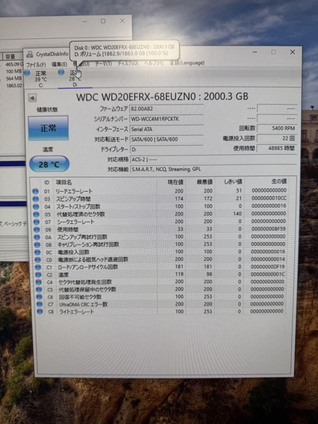Screen dimensions: 318x424
Task: Click status circle for C5 代替処理保留中のセクタ数
Action: [x=39, y=290]
